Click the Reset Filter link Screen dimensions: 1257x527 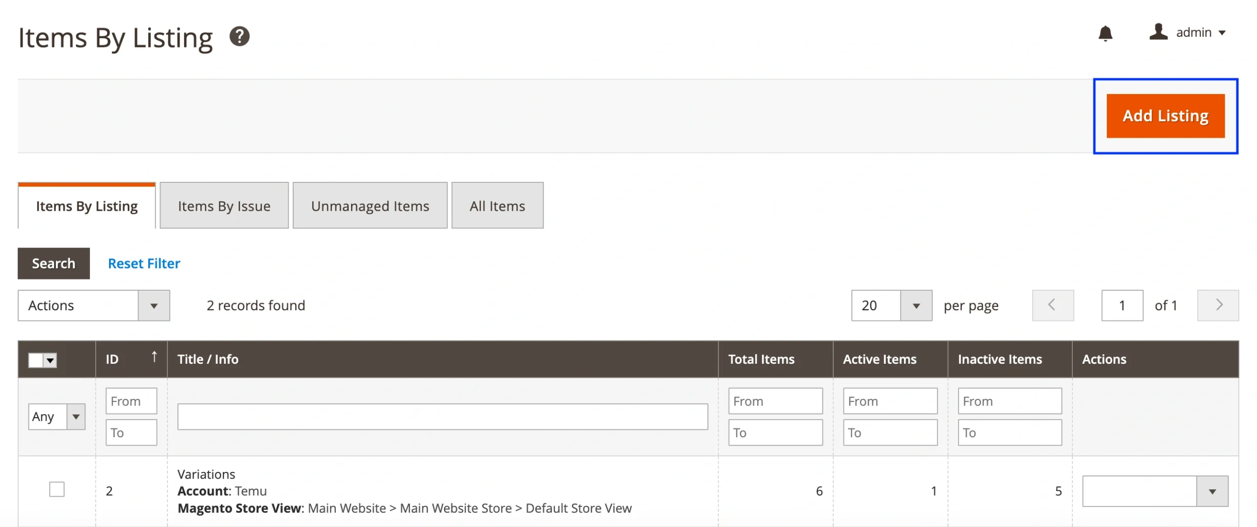[x=144, y=263]
